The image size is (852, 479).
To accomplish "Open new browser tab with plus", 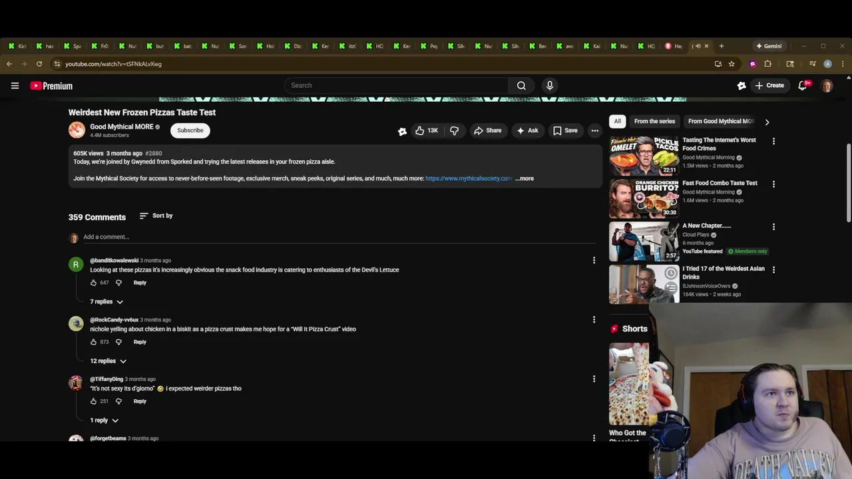I will [722, 46].
